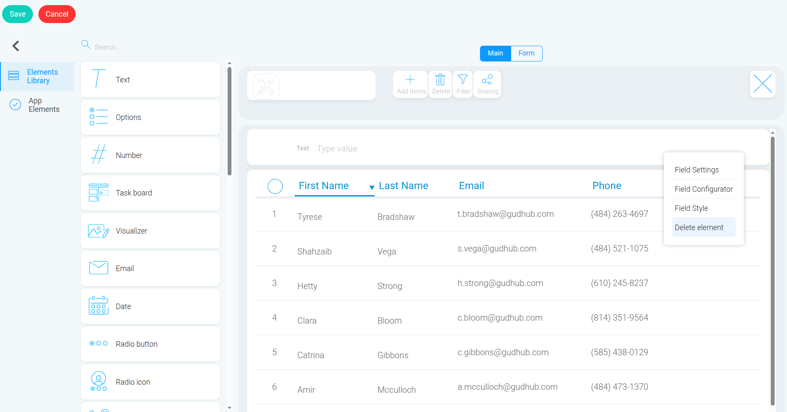Click the back arrow icon
The image size is (787, 412).
(16, 46)
